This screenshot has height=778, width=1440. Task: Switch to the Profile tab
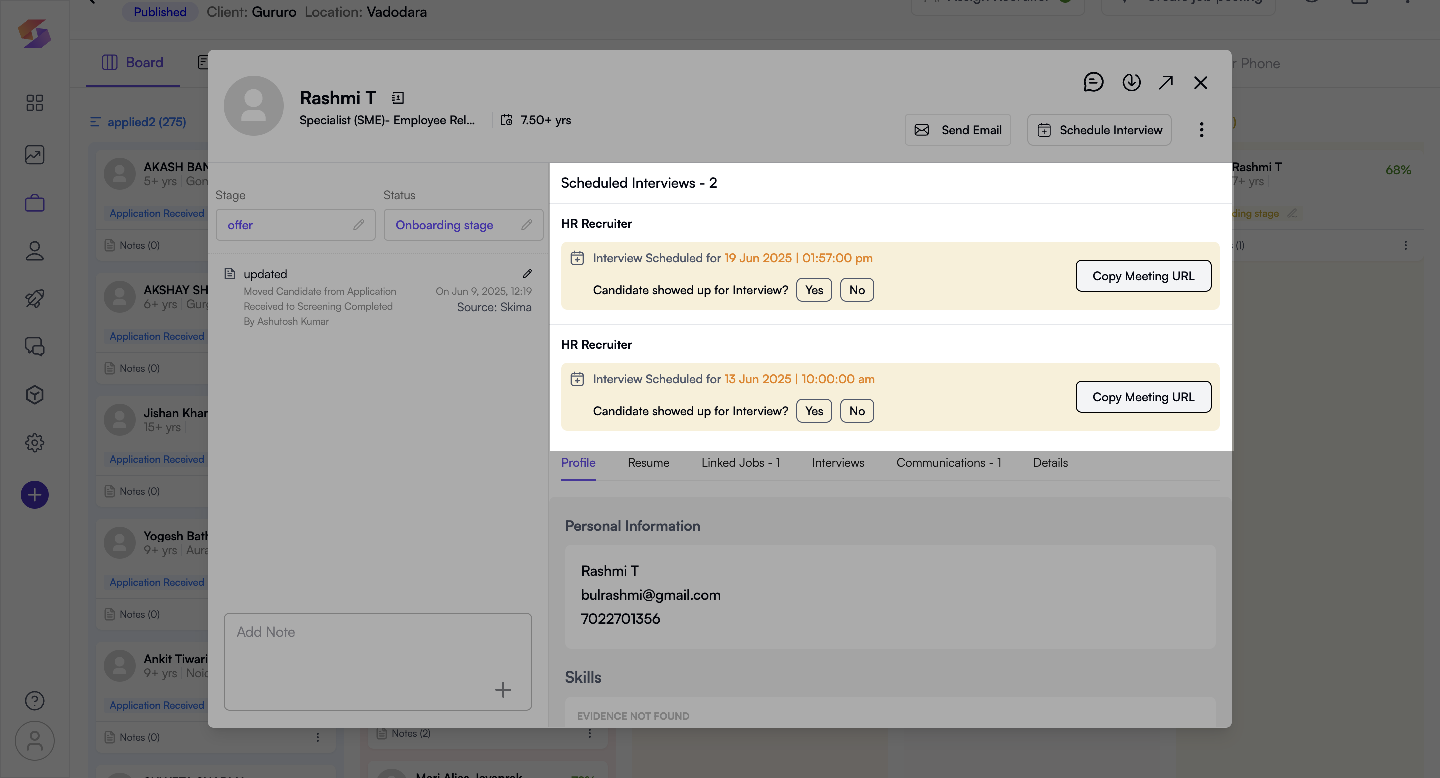(x=578, y=463)
